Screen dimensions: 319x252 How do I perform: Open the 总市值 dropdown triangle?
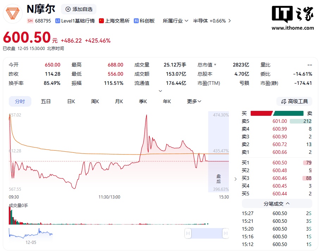215,65
